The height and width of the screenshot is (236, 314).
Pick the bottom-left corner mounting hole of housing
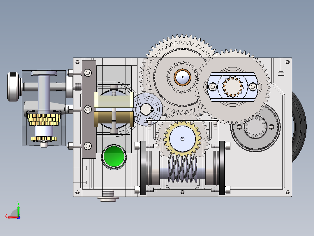point(77,192)
